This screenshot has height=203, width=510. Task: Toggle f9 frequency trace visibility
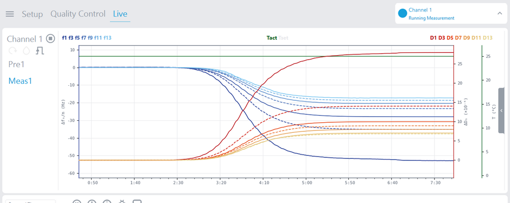click(x=90, y=38)
